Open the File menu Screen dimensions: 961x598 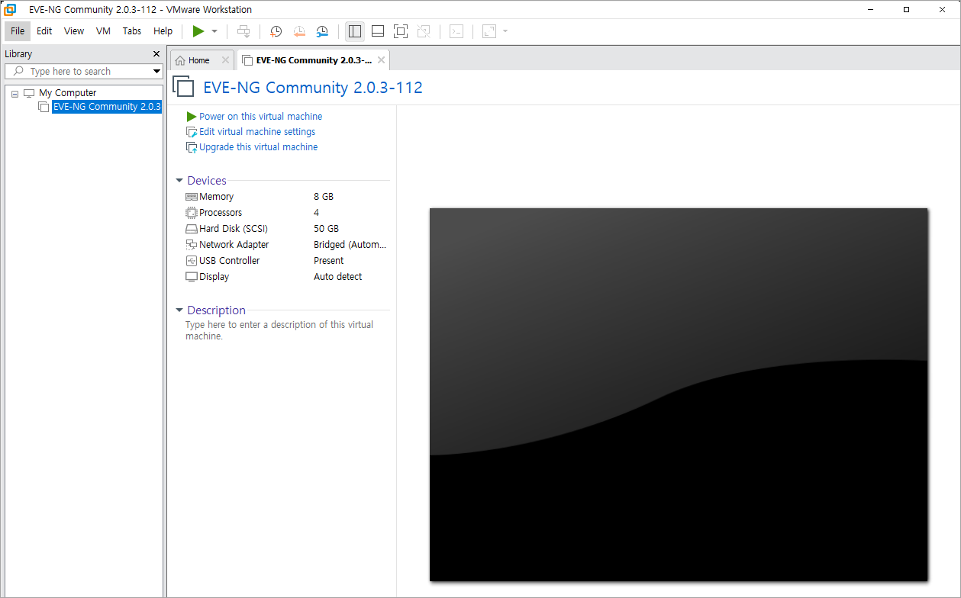tap(18, 31)
